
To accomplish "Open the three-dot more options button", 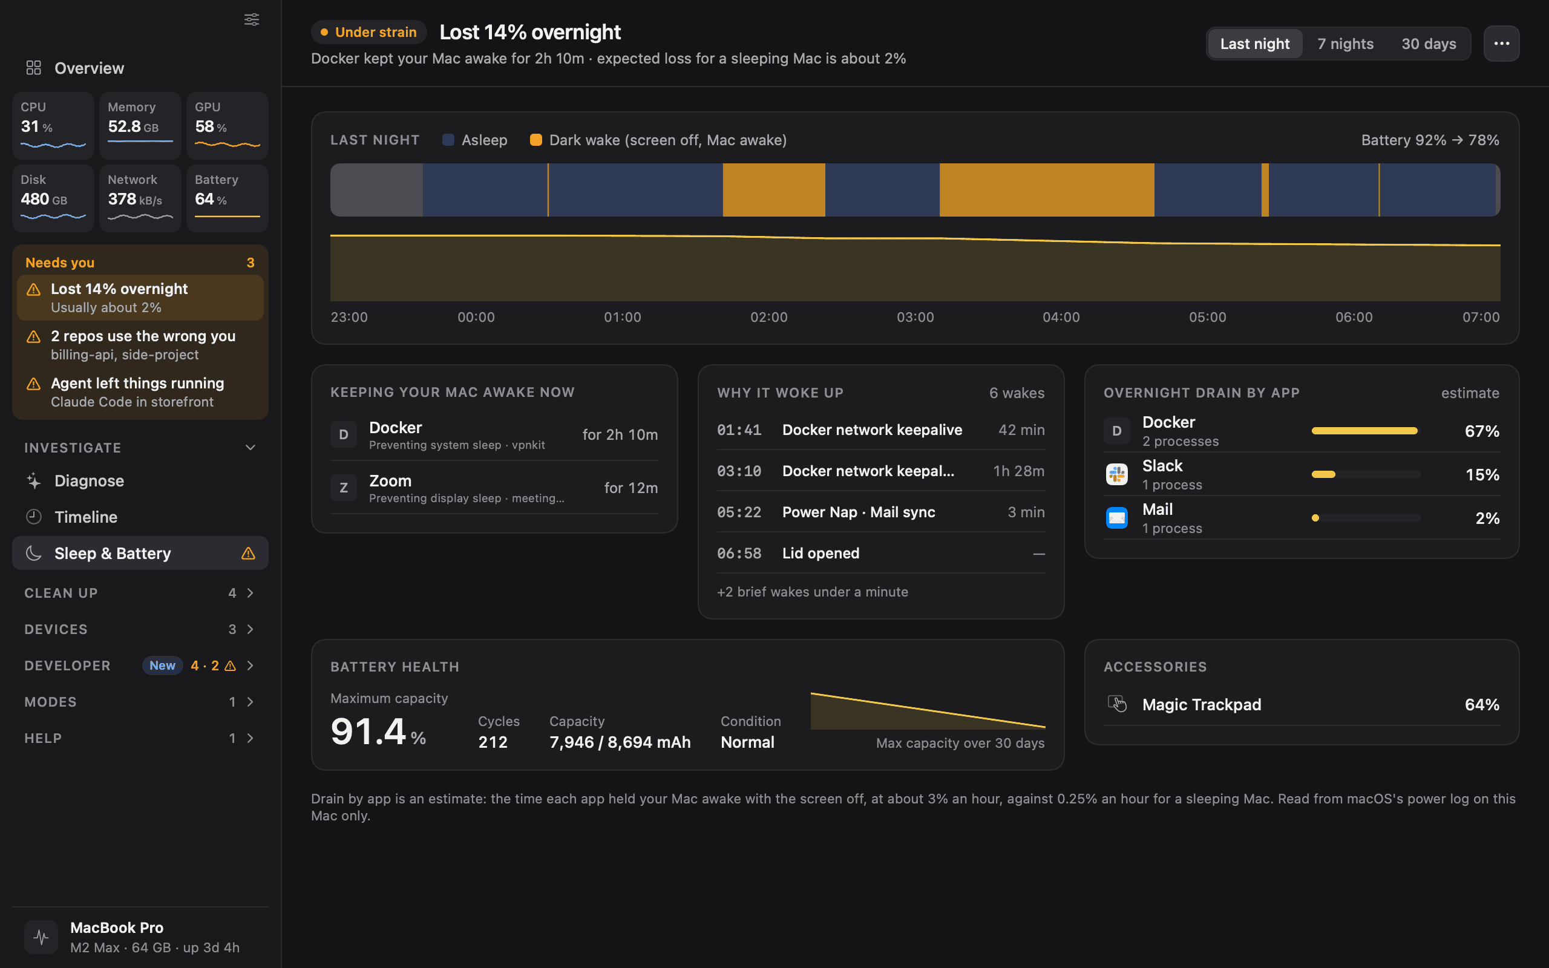I will 1502,44.
